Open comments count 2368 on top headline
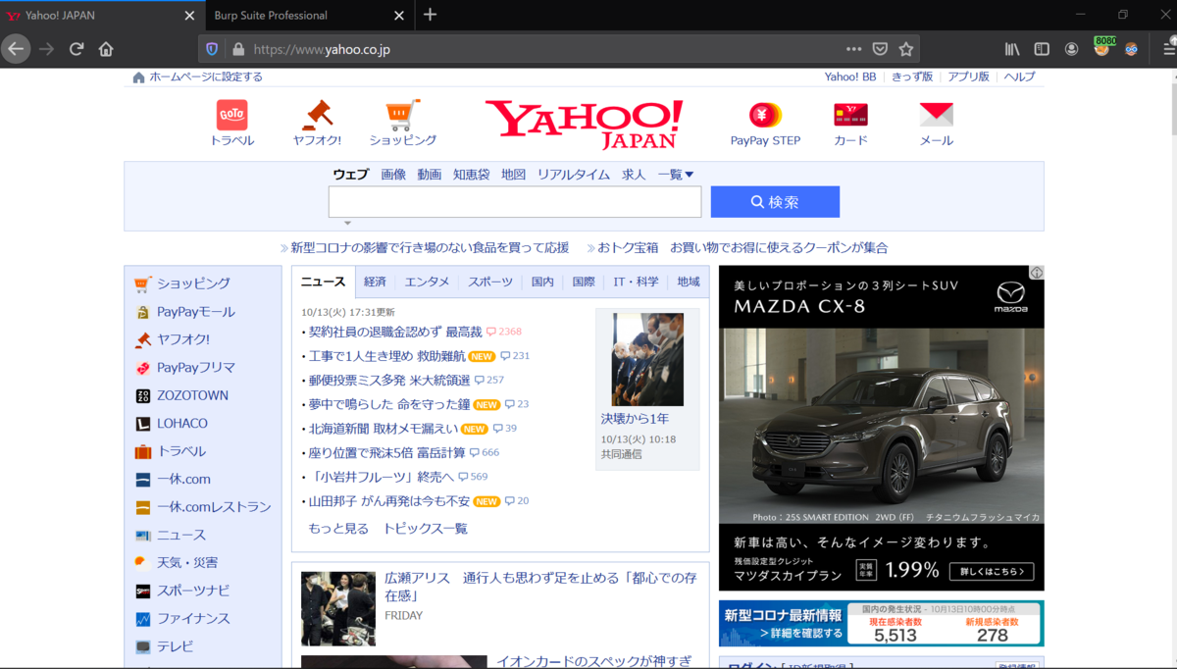 tap(504, 332)
